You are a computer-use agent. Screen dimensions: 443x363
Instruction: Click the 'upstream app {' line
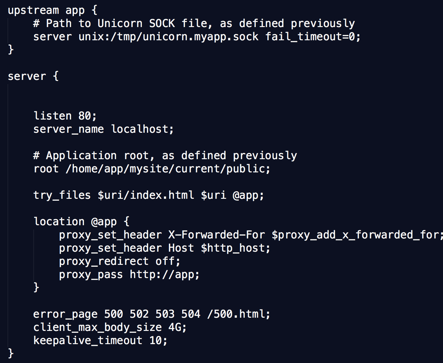[x=53, y=10]
